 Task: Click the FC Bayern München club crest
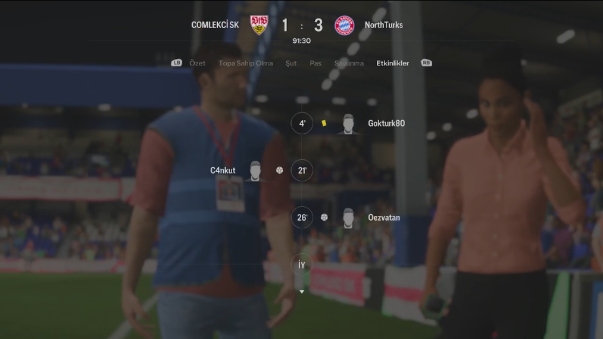point(344,26)
